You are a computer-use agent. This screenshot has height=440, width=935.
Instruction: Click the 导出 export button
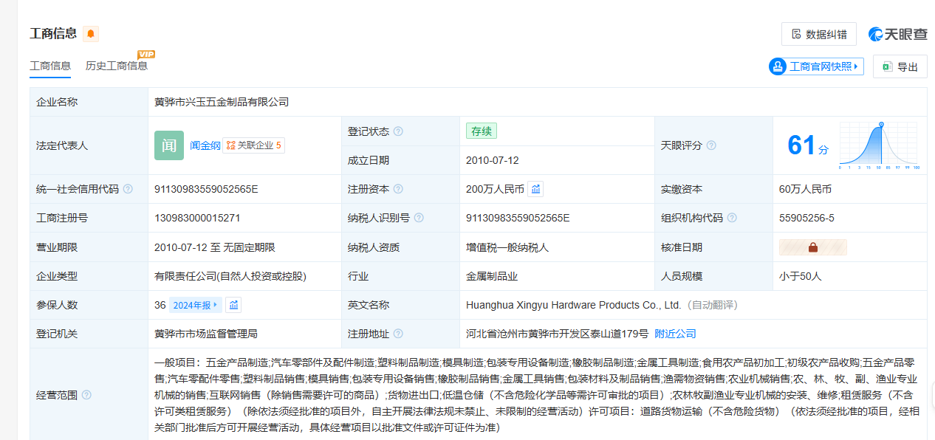click(900, 66)
